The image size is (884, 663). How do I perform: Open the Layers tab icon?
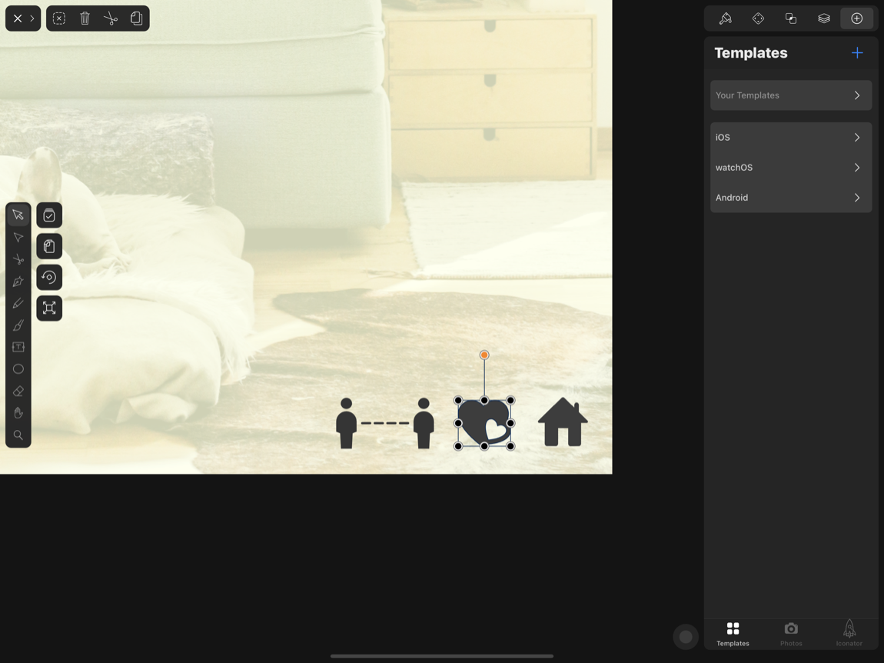click(x=823, y=18)
